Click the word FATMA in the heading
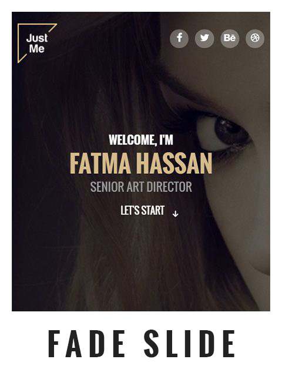Image resolution: width=282 pixels, height=376 pixels. [100, 163]
